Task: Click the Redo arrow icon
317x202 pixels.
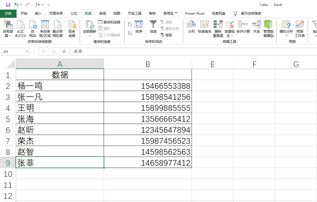Action: click(27, 5)
